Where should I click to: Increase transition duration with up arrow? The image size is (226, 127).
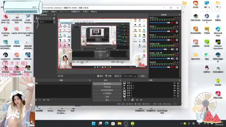pyautogui.click(x=54, y=21)
